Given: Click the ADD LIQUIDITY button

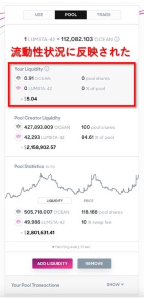Looking at the screenshot, I should [52, 264].
